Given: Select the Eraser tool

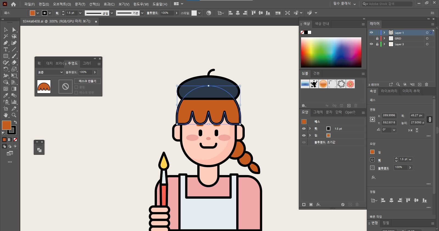Looking at the screenshot, I should click(x=14, y=62).
